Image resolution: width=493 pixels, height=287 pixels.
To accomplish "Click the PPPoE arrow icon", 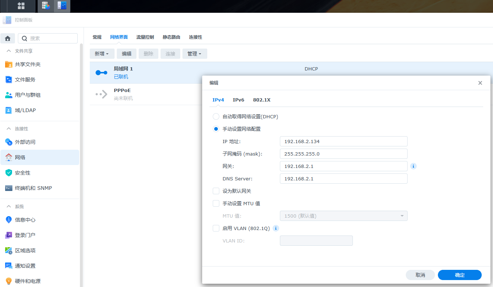I will (101, 94).
